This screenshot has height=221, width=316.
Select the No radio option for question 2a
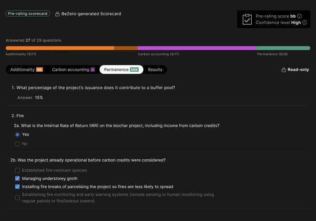point(17,144)
